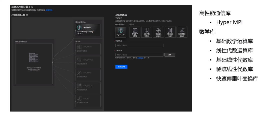This screenshot has height=115, width=270.
Task: Click the blue 新建应用 button
Action: (121, 67)
